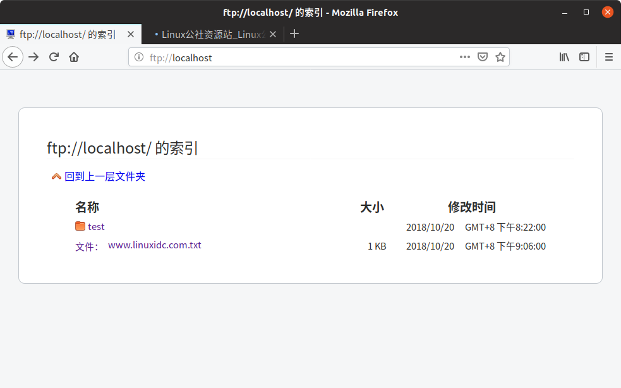The width and height of the screenshot is (621, 388).
Task: Toggle content blocking via the shield icon
Action: pos(483,57)
